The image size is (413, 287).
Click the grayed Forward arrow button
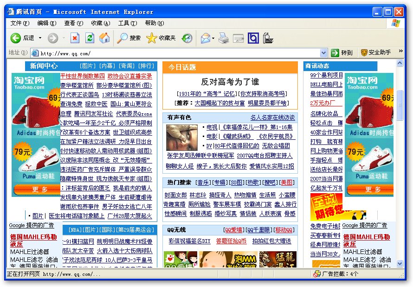click(x=53, y=38)
